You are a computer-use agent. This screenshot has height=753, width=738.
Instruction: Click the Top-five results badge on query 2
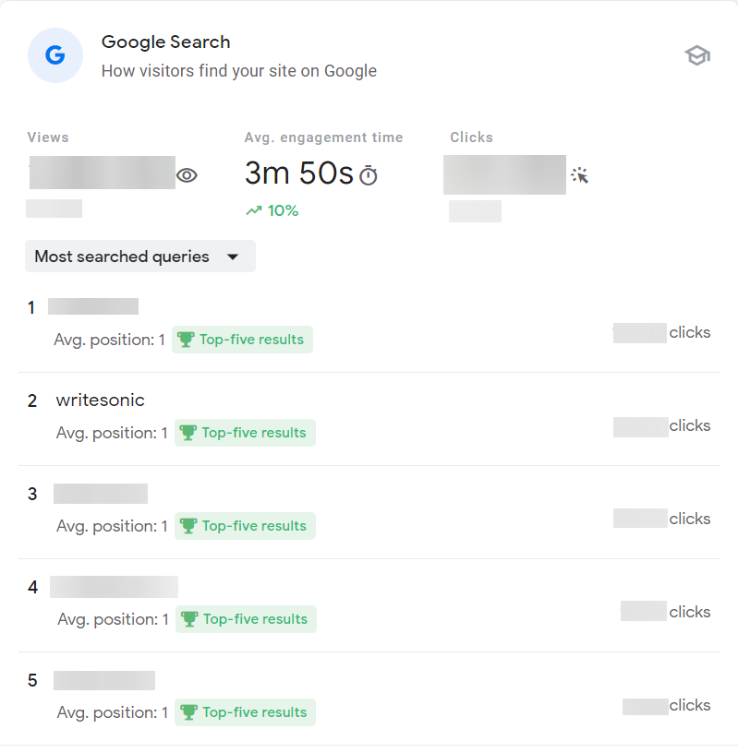point(245,433)
